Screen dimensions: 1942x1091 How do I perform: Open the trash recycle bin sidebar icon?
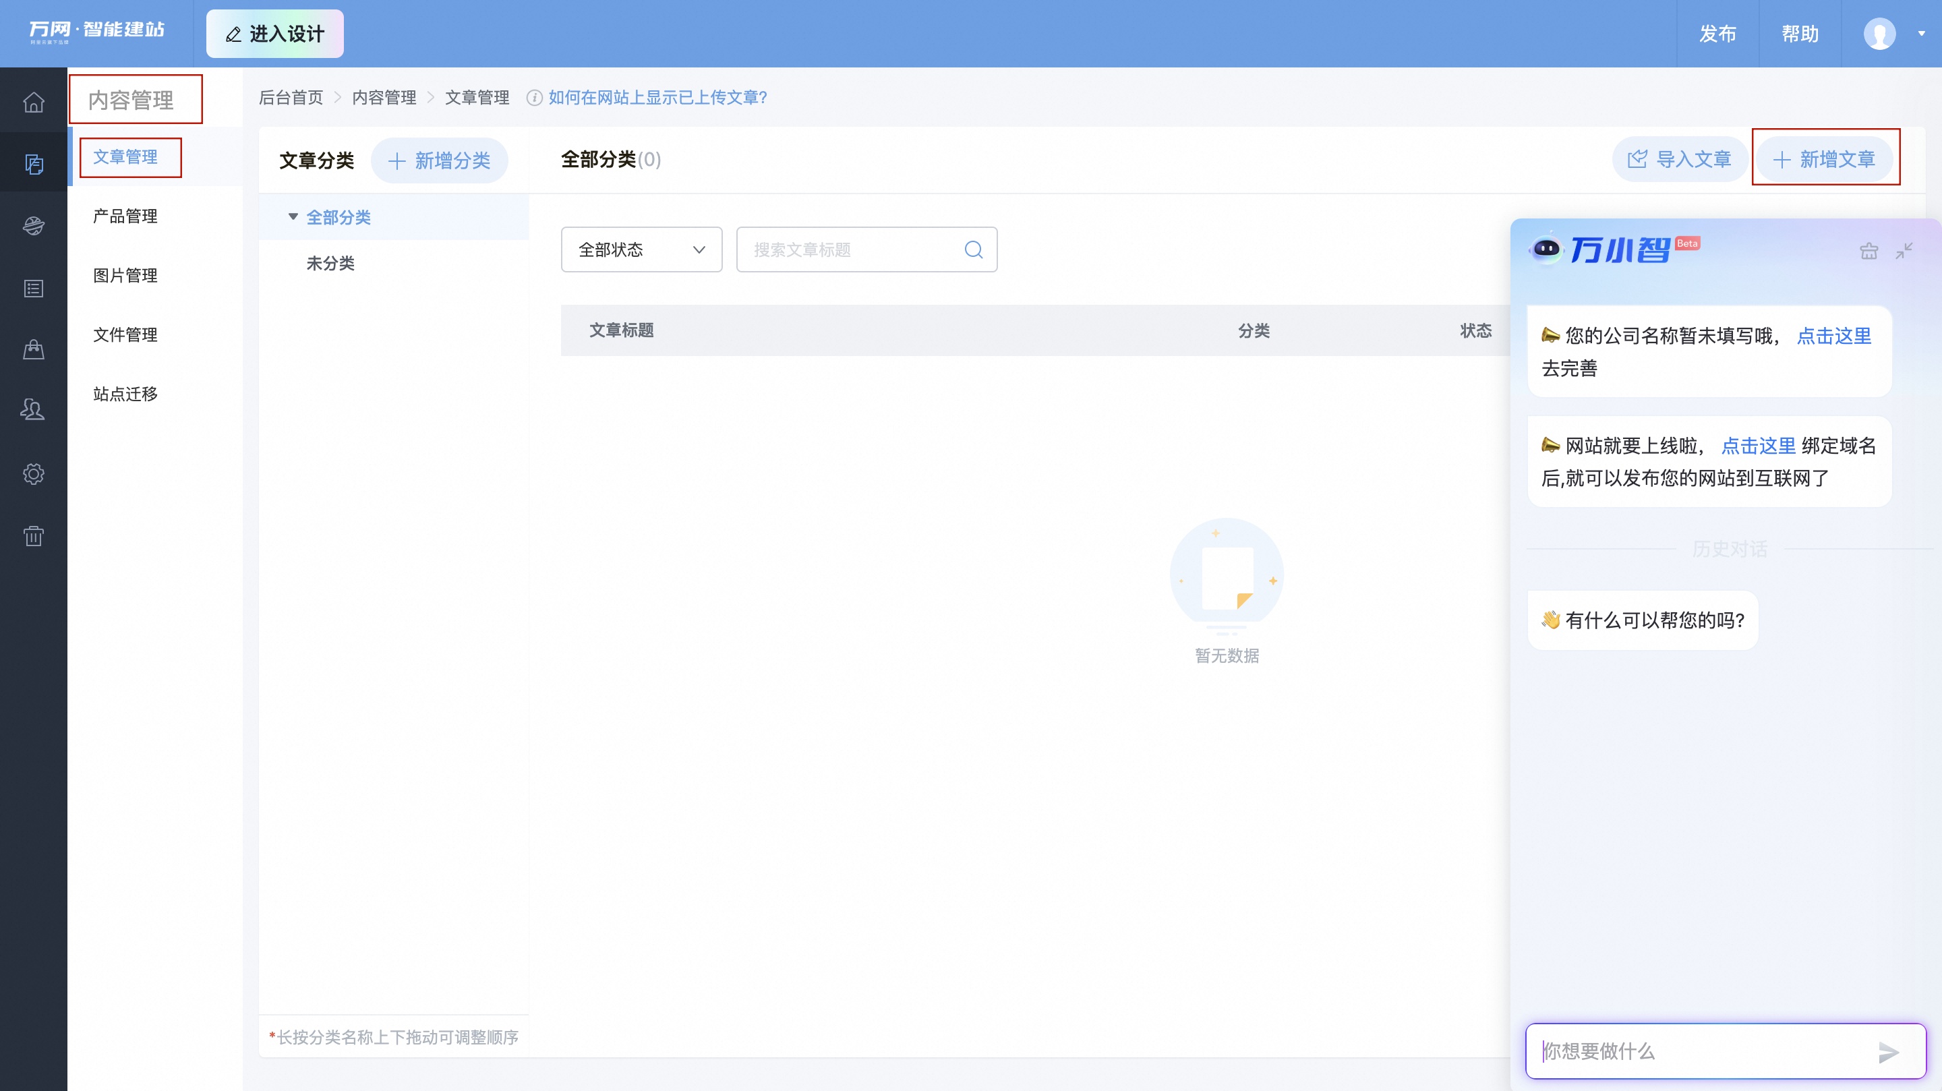(33, 536)
